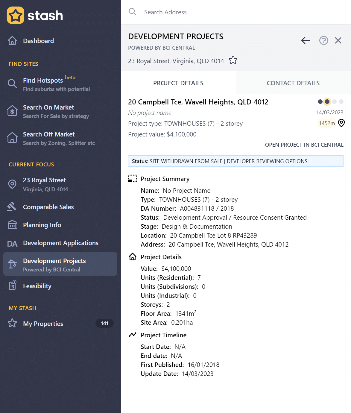The width and height of the screenshot is (351, 413).
Task: Click the Development Projects crane icon
Action: [12, 264]
